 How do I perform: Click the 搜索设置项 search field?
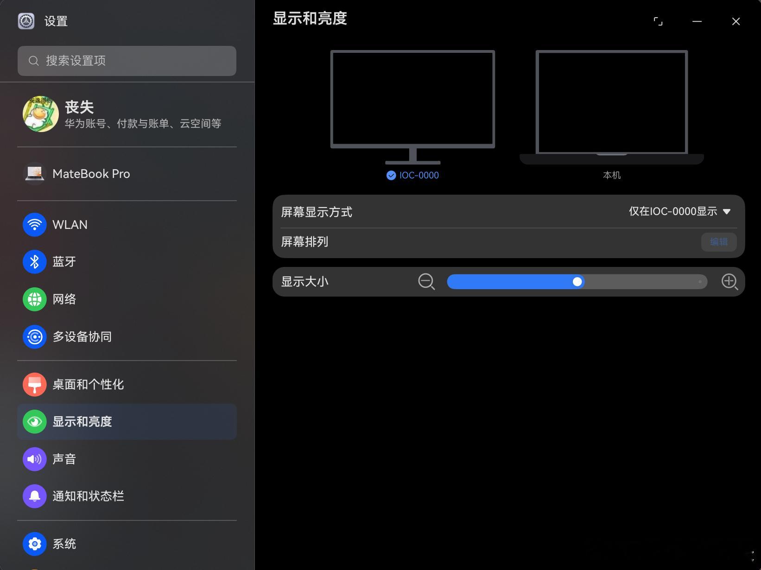(x=127, y=61)
